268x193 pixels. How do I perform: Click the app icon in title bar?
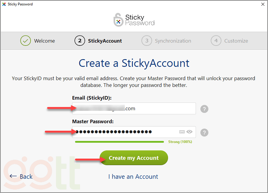pos(4,4)
